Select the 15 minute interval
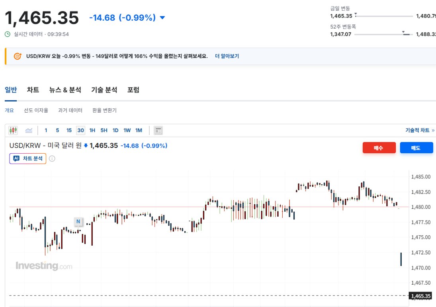Image resolution: width=436 pixels, height=307 pixels. coord(69,131)
